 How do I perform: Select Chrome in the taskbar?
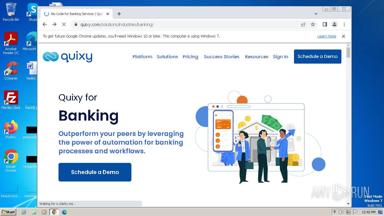(54, 212)
